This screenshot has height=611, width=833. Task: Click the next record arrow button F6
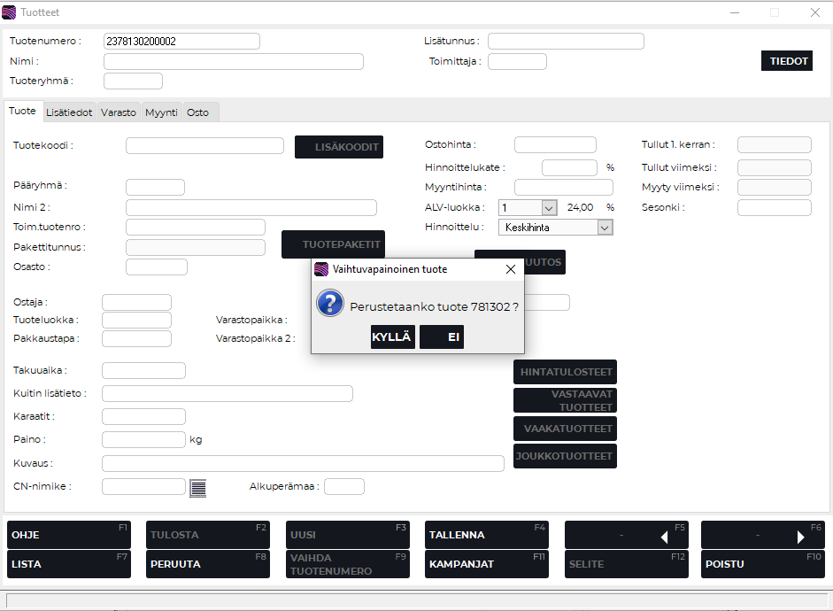[763, 535]
